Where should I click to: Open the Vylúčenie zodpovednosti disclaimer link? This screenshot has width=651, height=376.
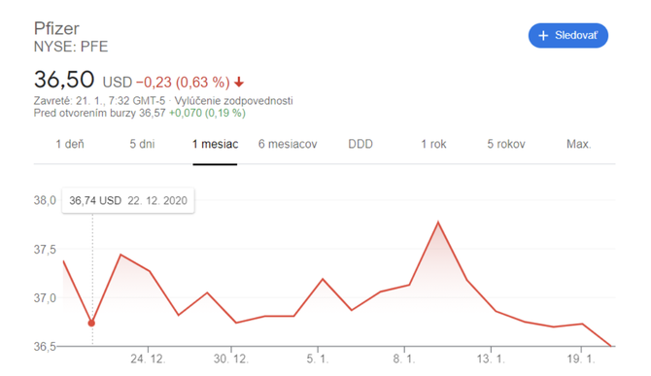click(233, 101)
